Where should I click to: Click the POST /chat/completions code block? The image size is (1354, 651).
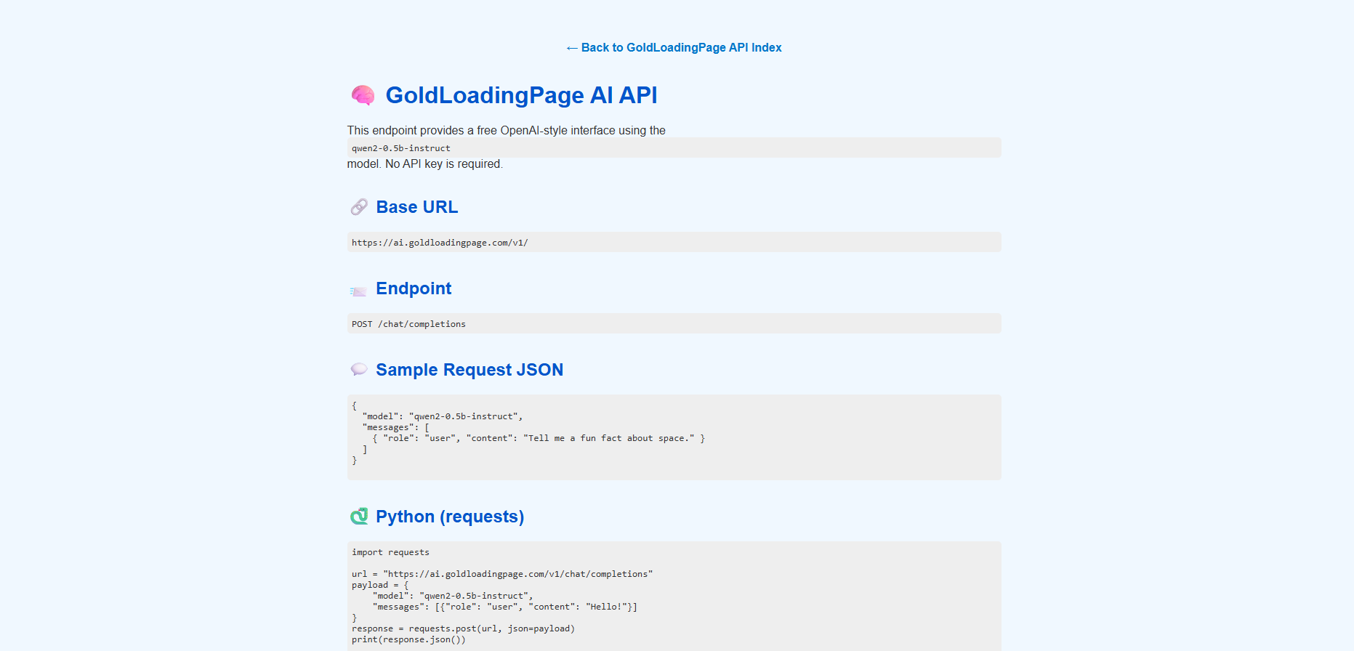tap(674, 323)
